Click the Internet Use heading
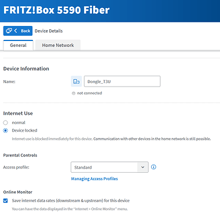 tap(18, 113)
